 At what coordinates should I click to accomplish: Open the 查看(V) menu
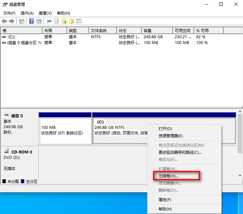pos(45,13)
